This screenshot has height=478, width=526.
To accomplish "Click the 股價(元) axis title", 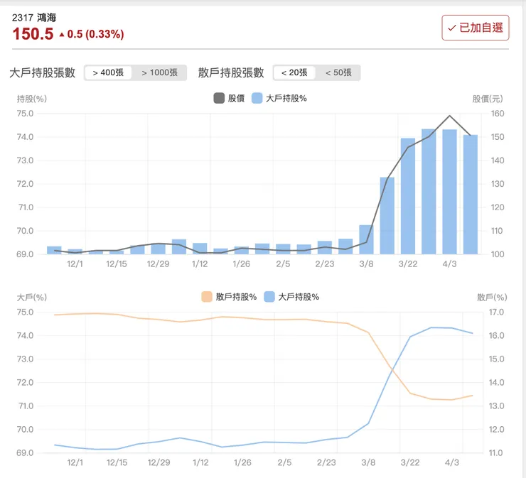I will pos(488,99).
